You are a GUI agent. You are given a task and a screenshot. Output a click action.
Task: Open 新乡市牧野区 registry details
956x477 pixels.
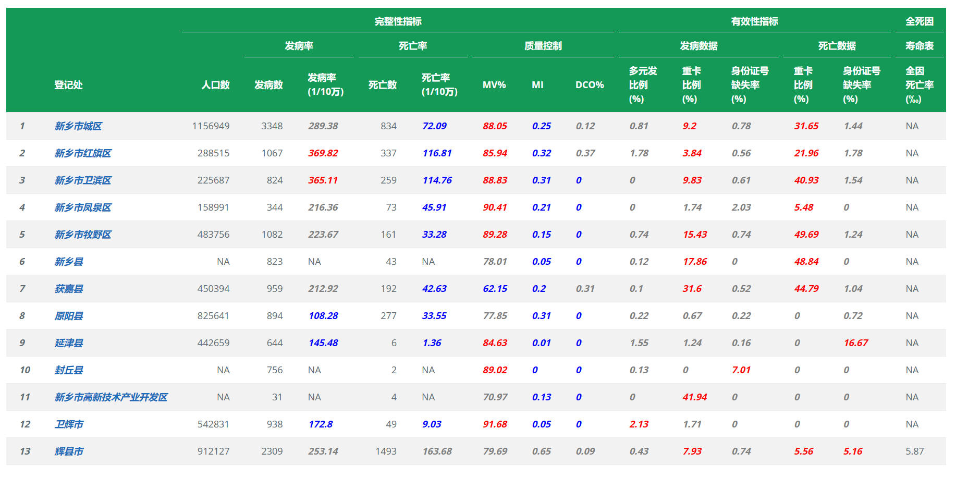83,235
